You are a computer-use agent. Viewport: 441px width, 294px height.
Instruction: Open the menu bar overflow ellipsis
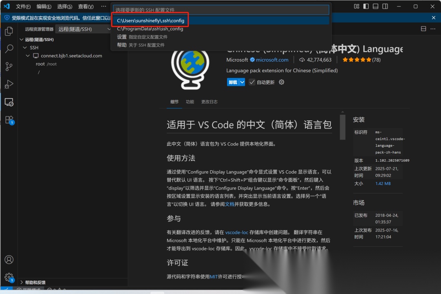[x=103, y=6]
